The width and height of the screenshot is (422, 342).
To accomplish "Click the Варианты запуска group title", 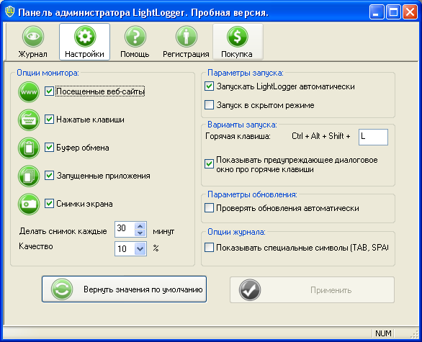I will pos(242,125).
